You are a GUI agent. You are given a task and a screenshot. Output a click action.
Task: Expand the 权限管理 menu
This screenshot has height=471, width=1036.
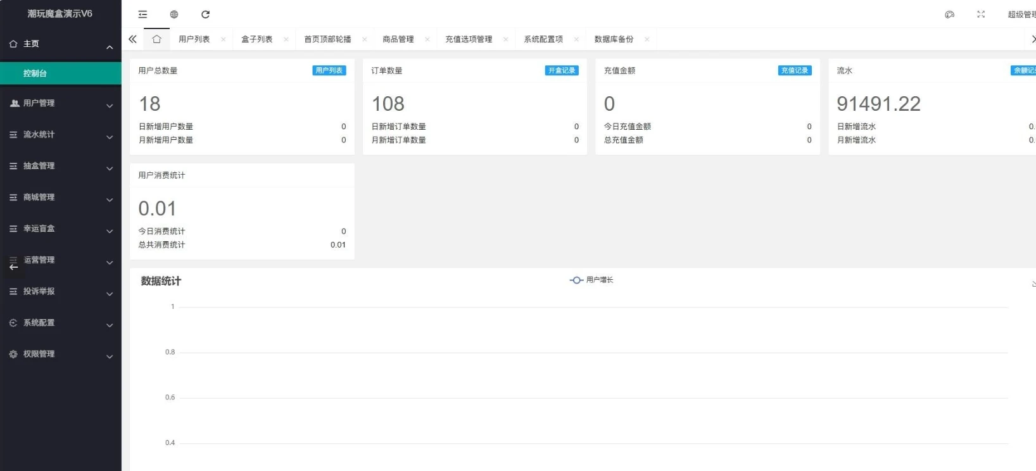(x=110, y=357)
